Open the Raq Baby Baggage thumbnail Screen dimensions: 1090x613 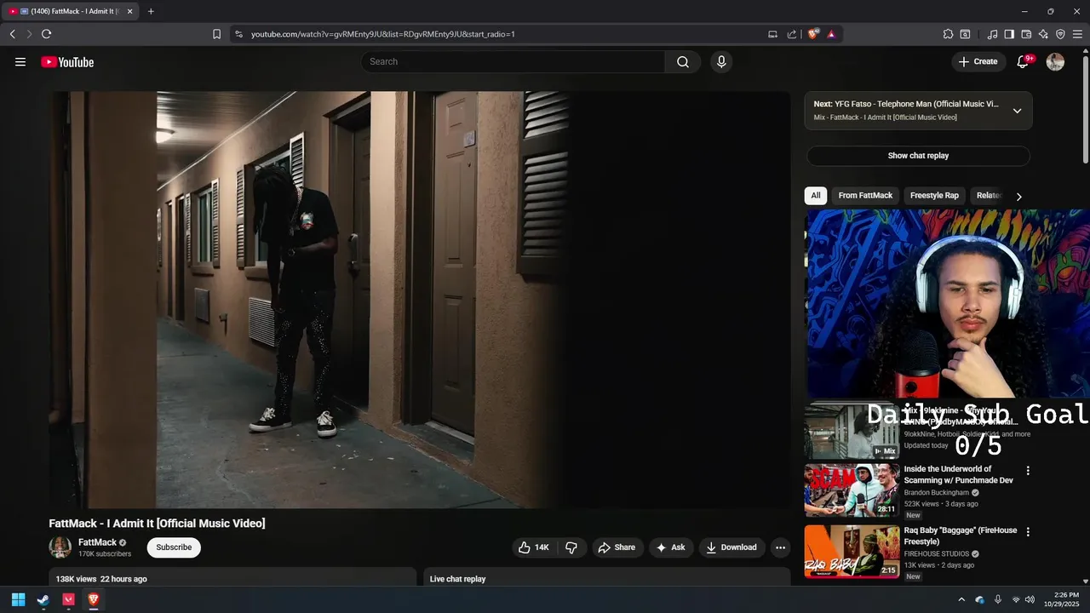[x=852, y=552]
